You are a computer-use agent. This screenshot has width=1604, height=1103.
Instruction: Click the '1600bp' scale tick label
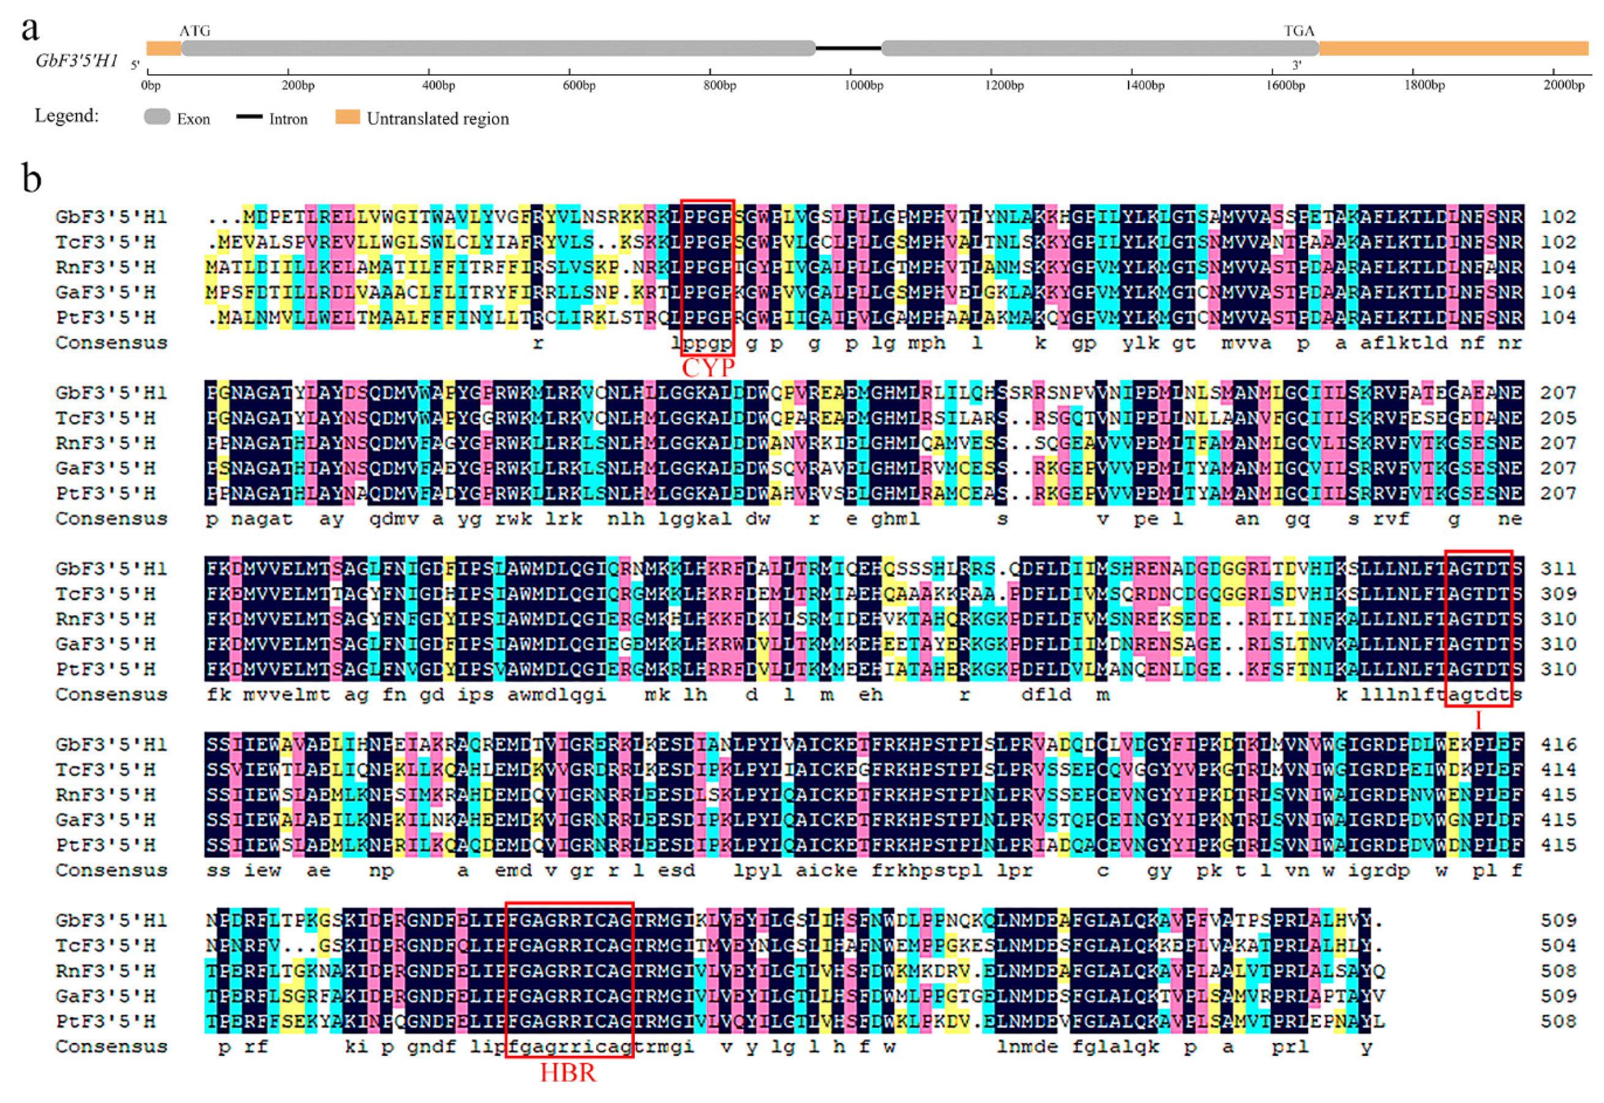tap(1285, 86)
